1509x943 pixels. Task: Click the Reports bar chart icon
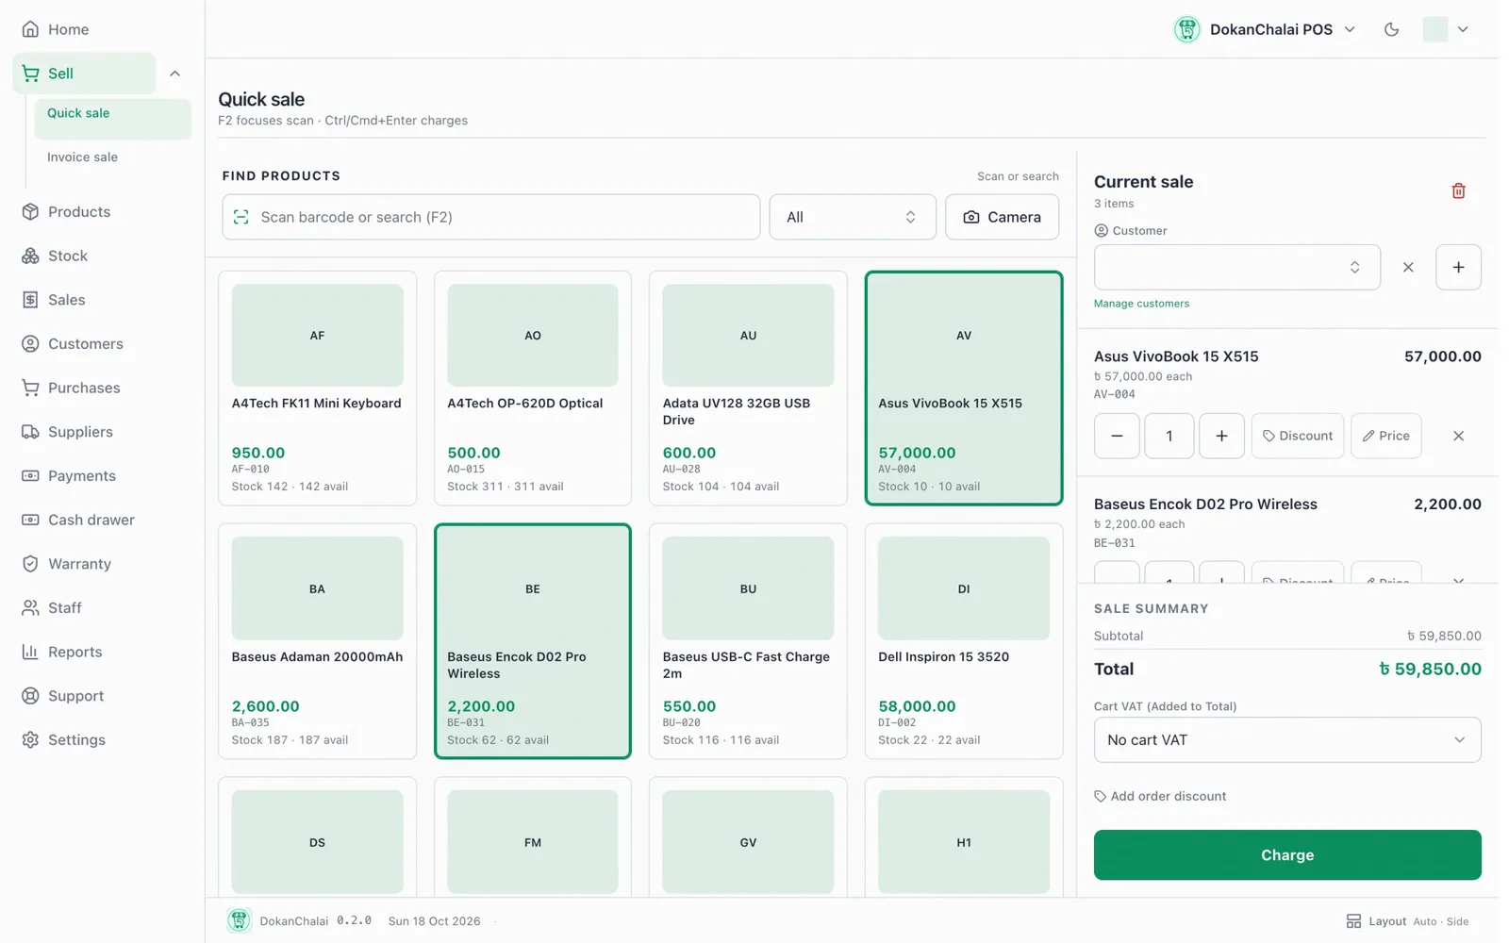(x=30, y=652)
